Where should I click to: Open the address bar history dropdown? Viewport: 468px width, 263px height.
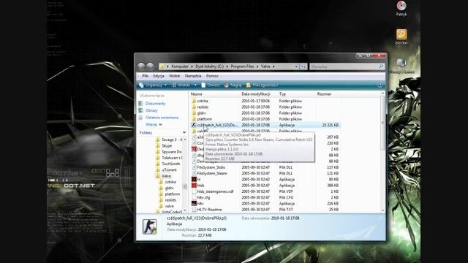296,66
